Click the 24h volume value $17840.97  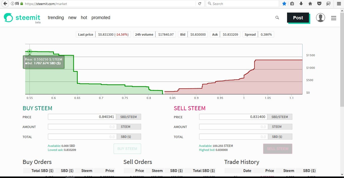click(166, 34)
